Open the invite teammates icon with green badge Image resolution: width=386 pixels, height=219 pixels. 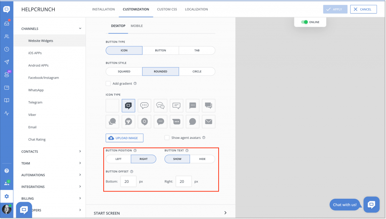[7, 183]
